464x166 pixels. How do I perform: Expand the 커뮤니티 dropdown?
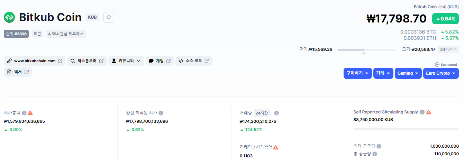coord(126,61)
